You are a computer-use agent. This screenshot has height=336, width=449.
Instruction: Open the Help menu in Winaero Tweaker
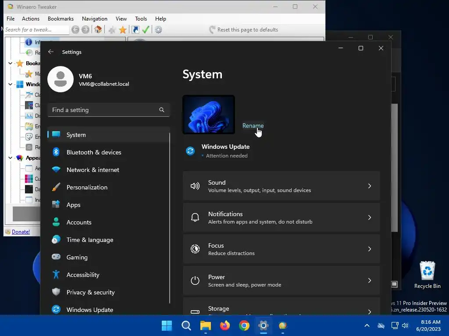pos(160,18)
